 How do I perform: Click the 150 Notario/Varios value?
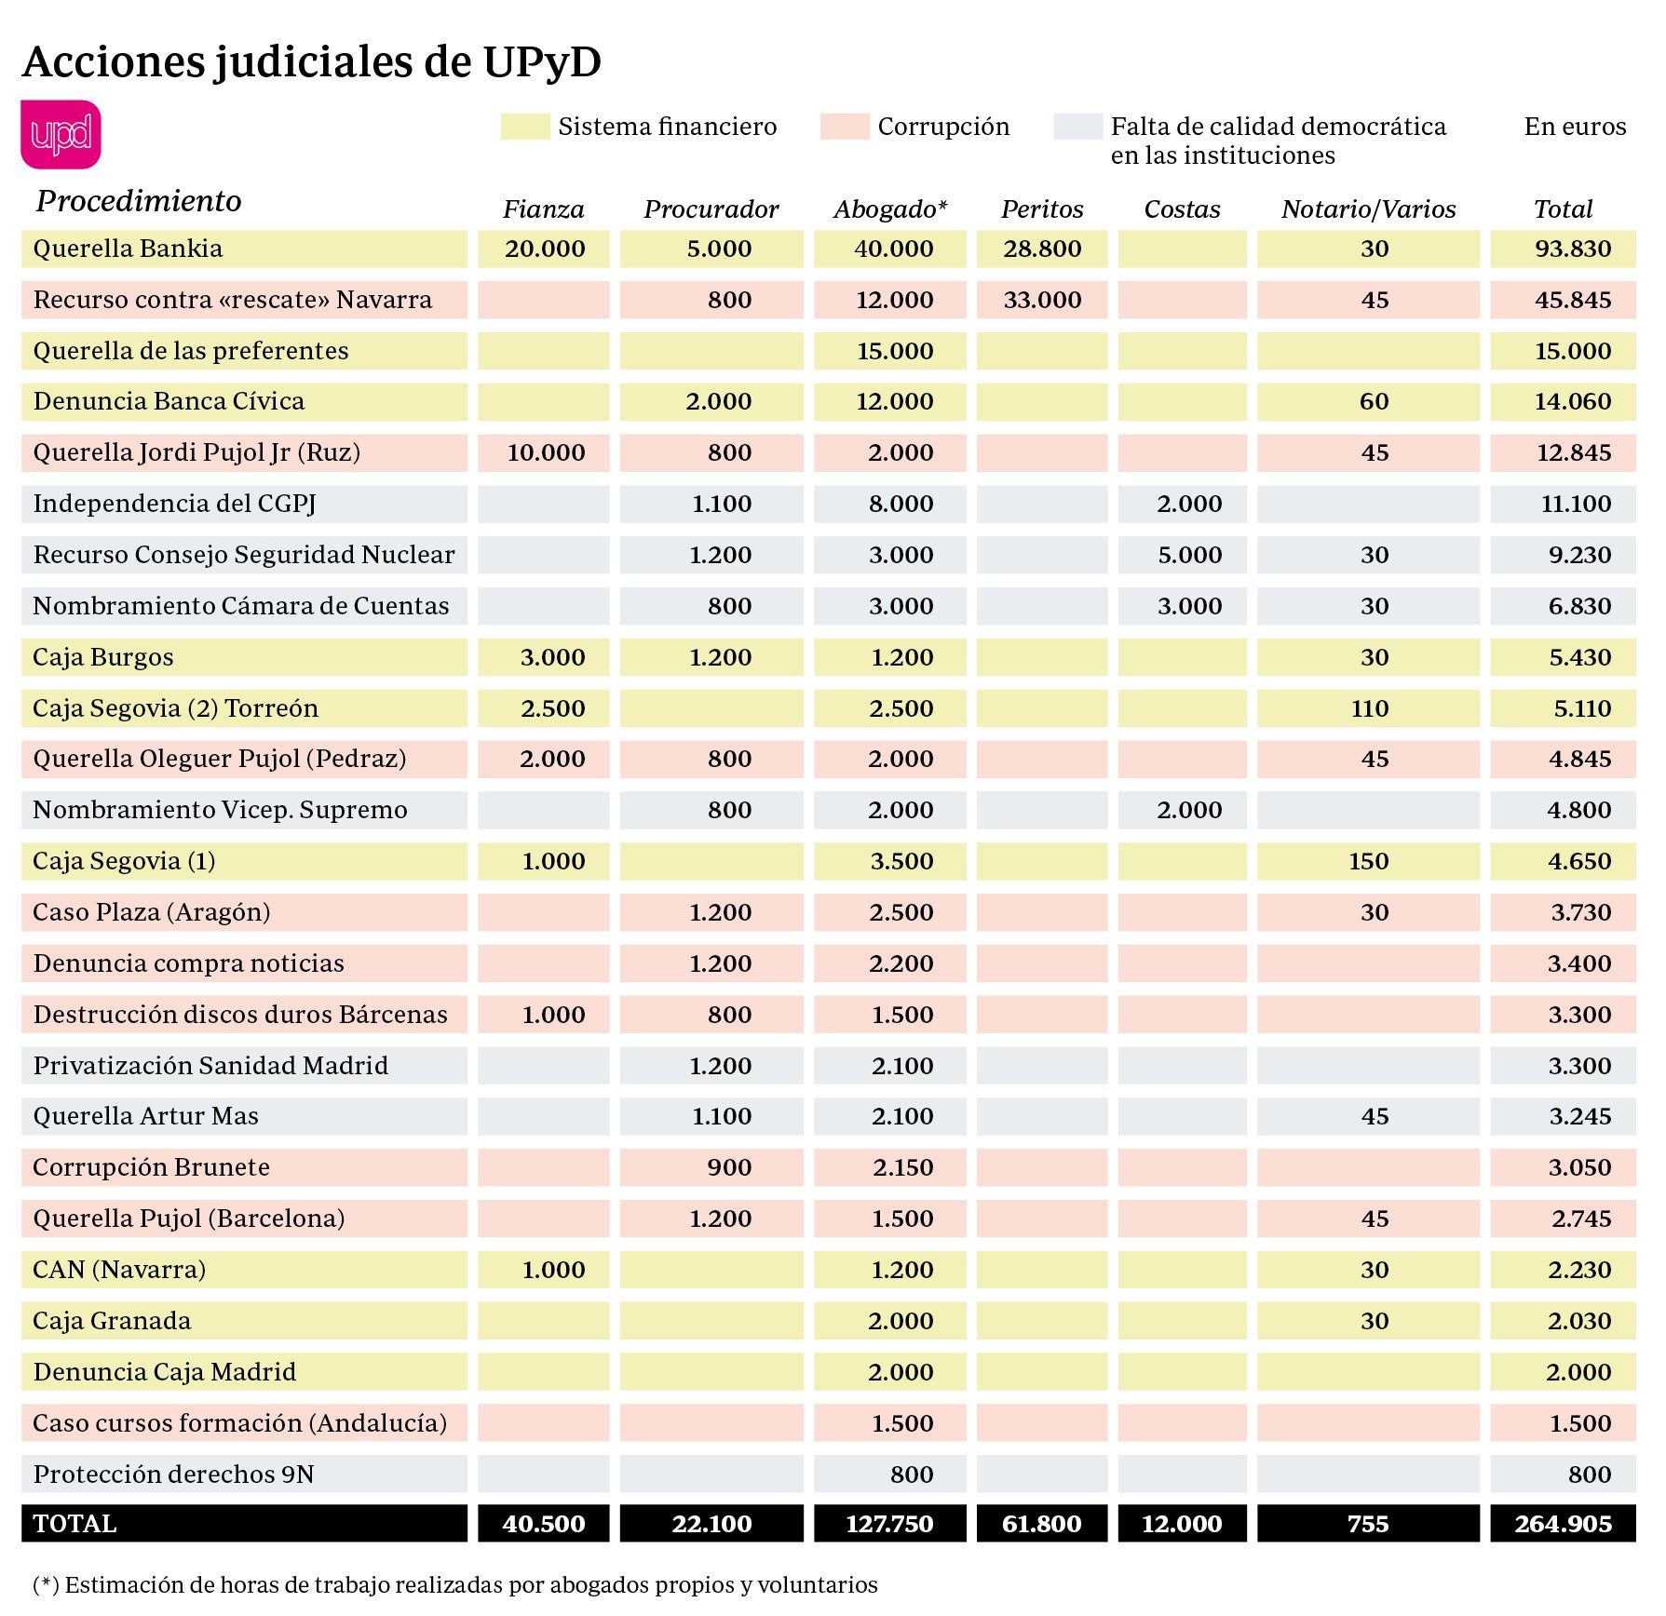(1368, 861)
